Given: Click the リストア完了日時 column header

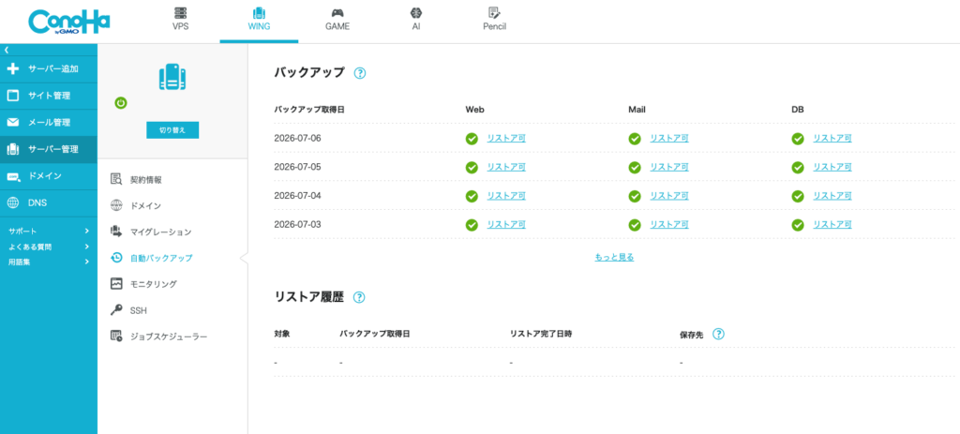Looking at the screenshot, I should pyautogui.click(x=541, y=334).
